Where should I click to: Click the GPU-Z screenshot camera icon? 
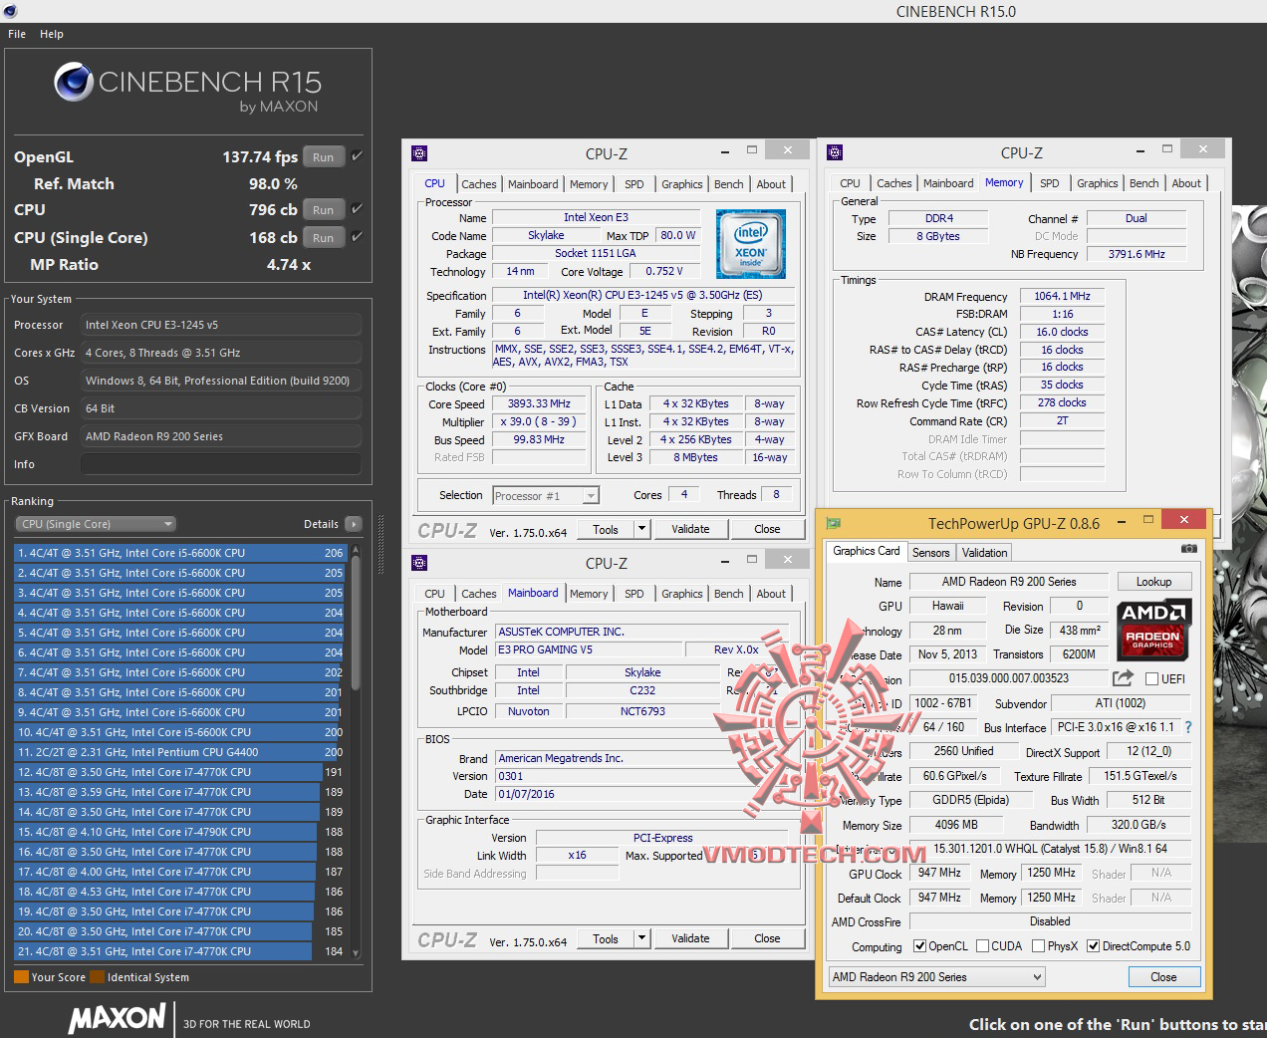pyautogui.click(x=1188, y=549)
